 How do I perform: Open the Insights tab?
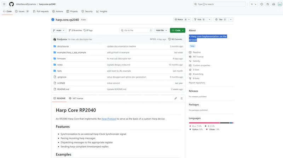point(102,11)
